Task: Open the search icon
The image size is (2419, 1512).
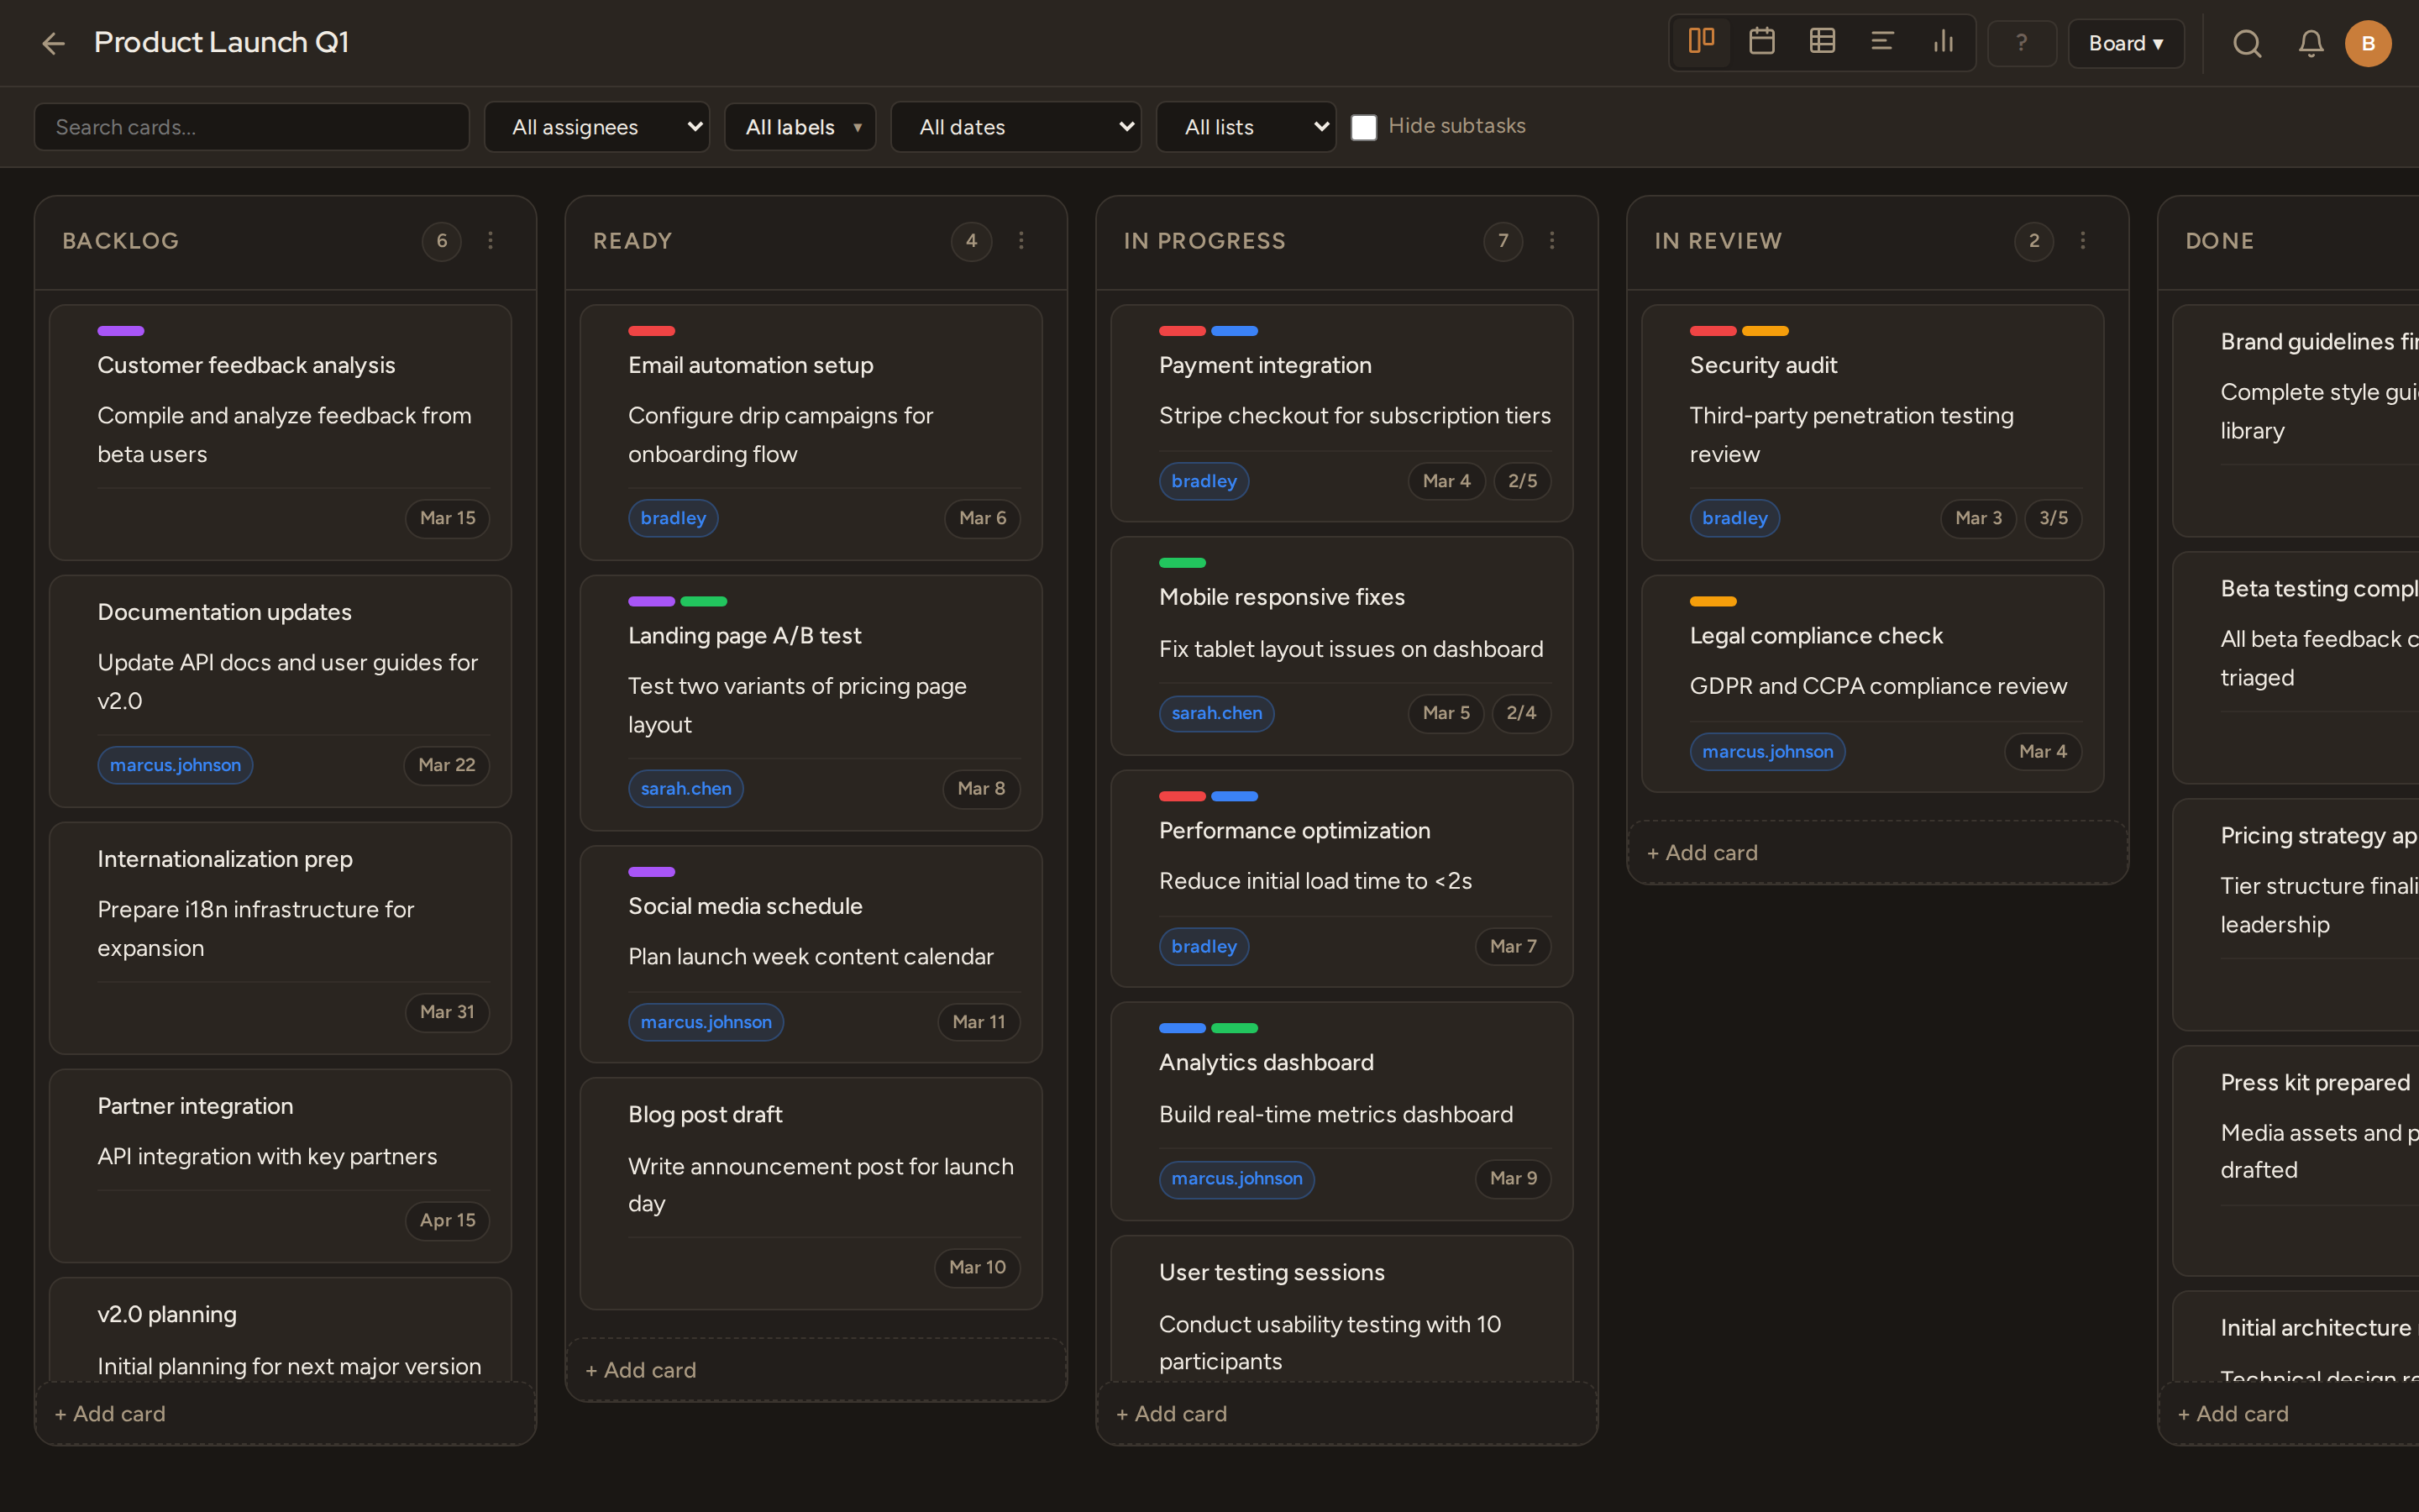Action: (2247, 43)
